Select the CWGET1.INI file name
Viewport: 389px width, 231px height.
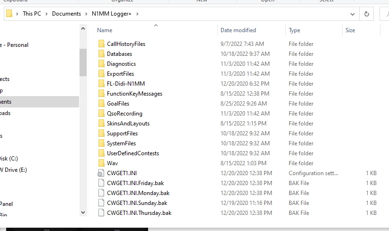tap(122, 173)
